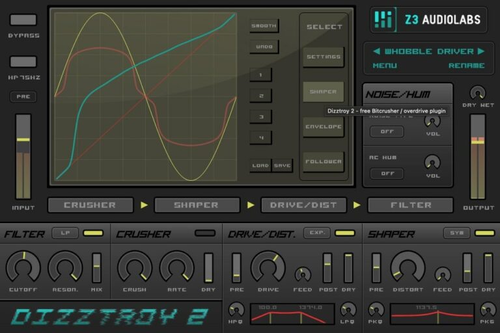The width and height of the screenshot is (500, 333).
Task: Turn the Drive knob
Action: coord(268,267)
